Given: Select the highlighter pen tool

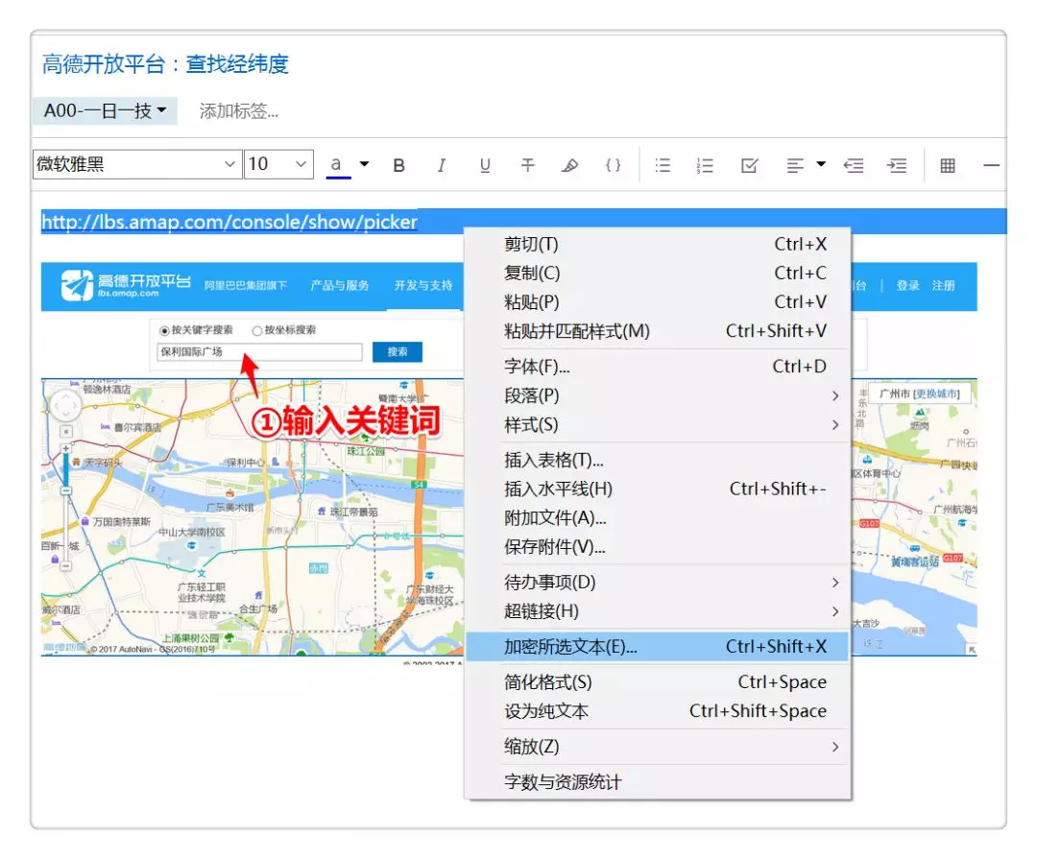Looking at the screenshot, I should (570, 165).
